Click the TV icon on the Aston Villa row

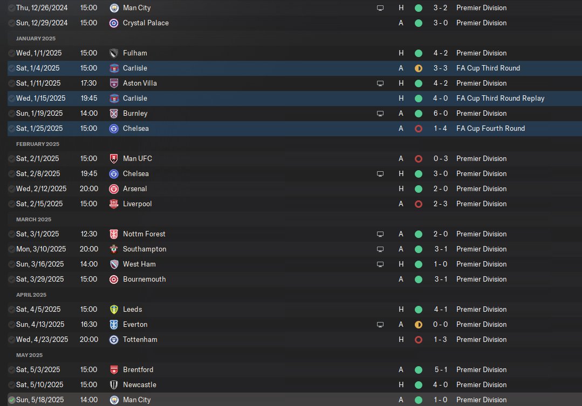tap(380, 83)
